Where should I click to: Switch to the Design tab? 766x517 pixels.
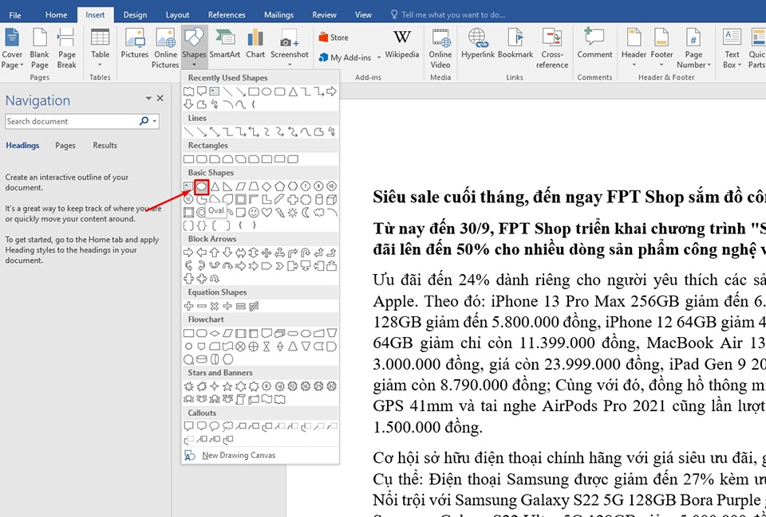(x=135, y=14)
